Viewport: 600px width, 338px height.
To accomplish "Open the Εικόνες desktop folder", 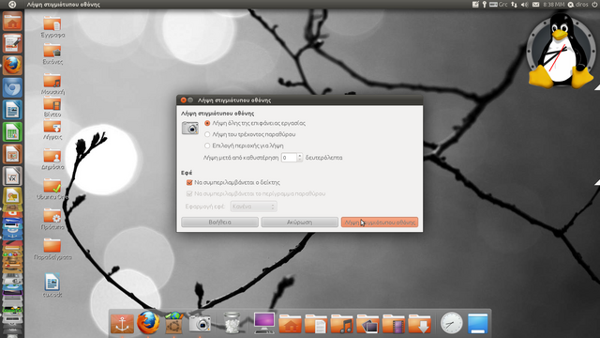I will click(52, 54).
